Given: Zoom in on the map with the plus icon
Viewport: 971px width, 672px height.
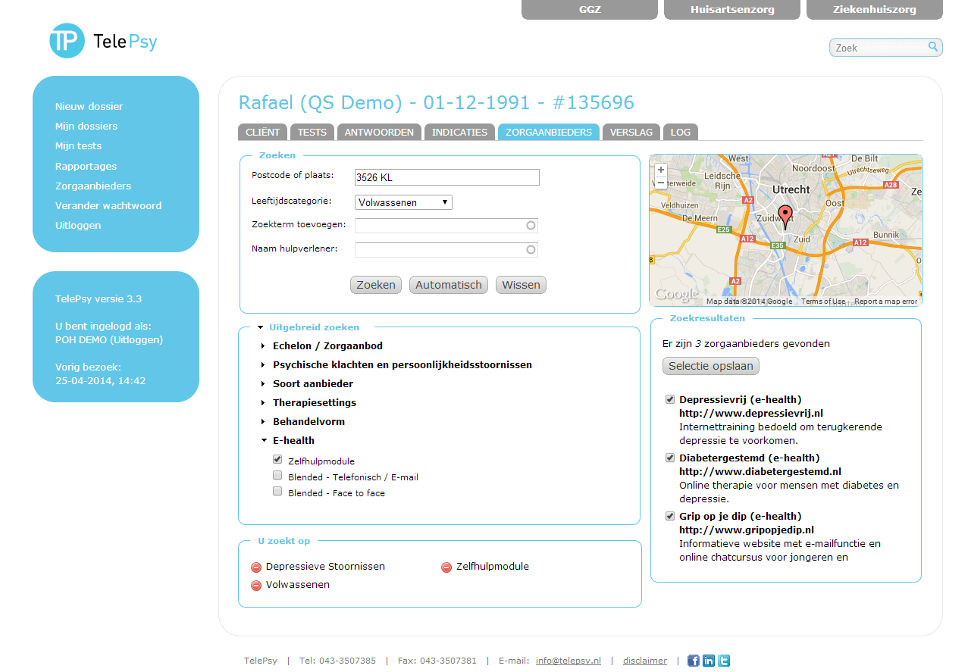Looking at the screenshot, I should tap(660, 170).
